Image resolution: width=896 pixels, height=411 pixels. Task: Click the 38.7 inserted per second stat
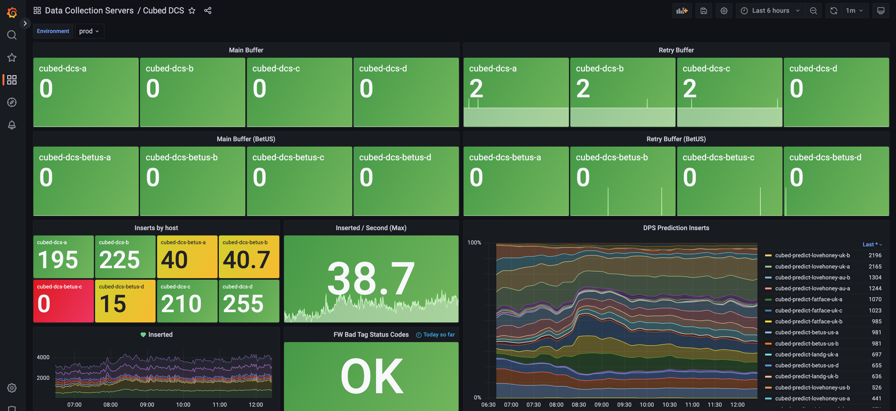[x=371, y=278]
